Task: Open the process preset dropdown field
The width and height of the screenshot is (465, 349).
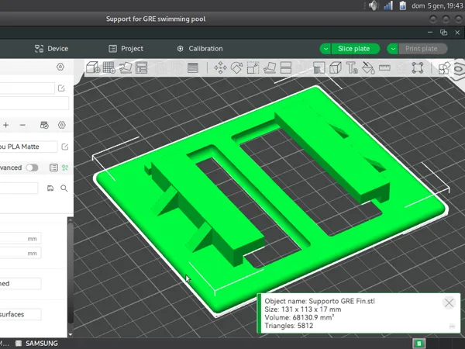Action: [x=19, y=188]
